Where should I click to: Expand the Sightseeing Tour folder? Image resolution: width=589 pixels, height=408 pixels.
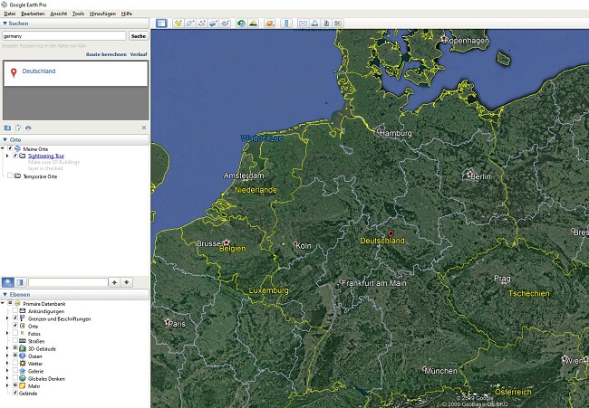[x=7, y=156]
